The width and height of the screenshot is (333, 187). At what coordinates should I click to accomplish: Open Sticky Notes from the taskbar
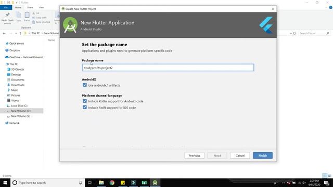tap(123, 182)
